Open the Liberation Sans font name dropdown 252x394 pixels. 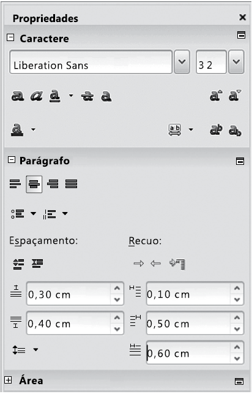182,62
